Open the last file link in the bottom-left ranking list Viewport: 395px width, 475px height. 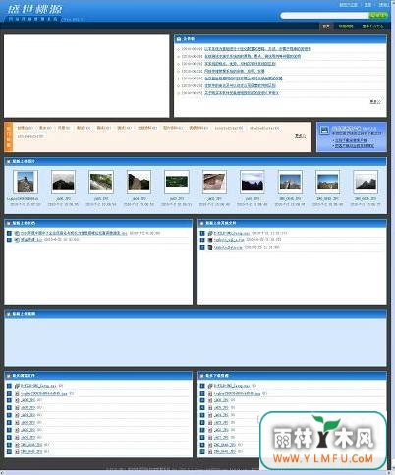[x=31, y=452]
